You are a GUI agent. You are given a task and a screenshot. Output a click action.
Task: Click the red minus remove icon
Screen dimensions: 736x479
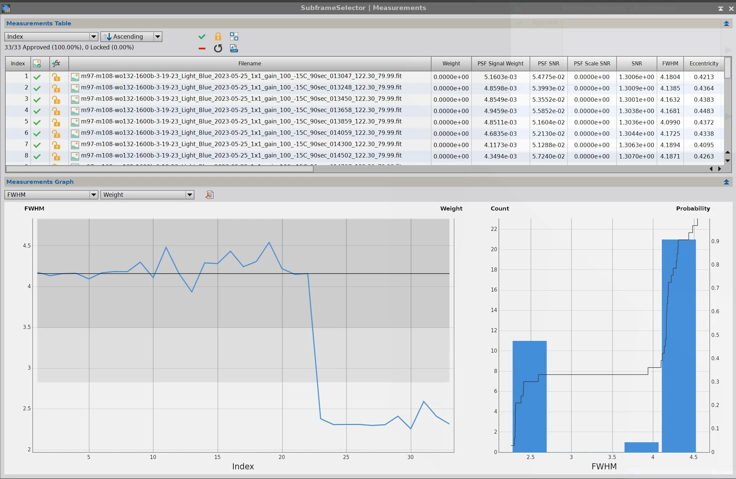tap(202, 49)
